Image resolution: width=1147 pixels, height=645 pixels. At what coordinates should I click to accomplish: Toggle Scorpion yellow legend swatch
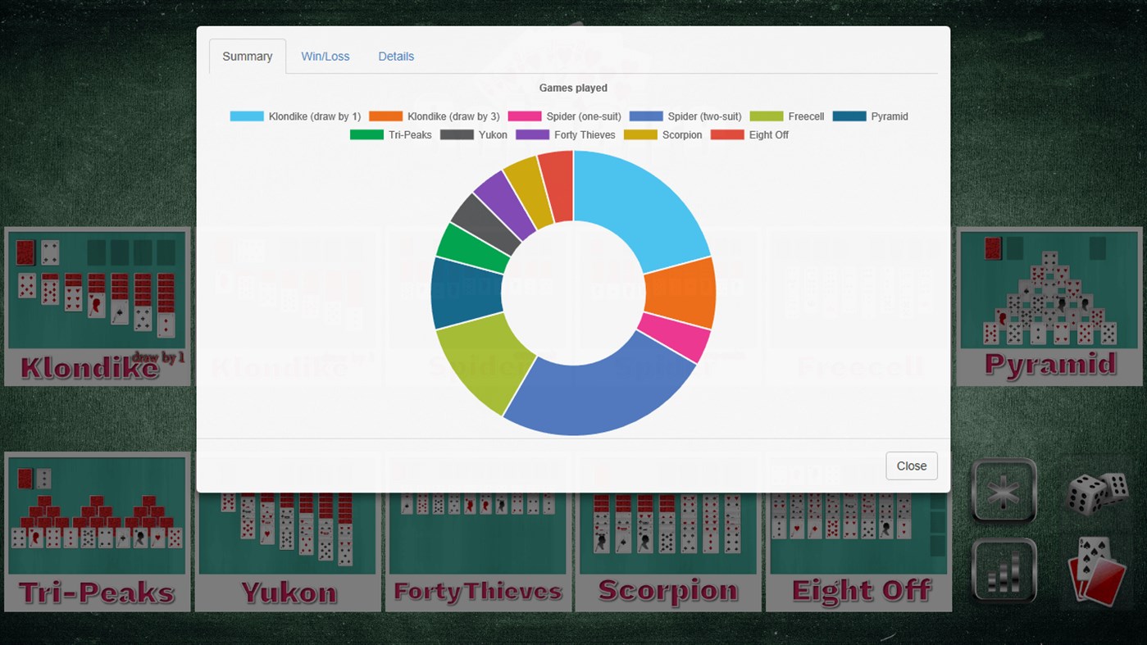pyautogui.click(x=640, y=134)
